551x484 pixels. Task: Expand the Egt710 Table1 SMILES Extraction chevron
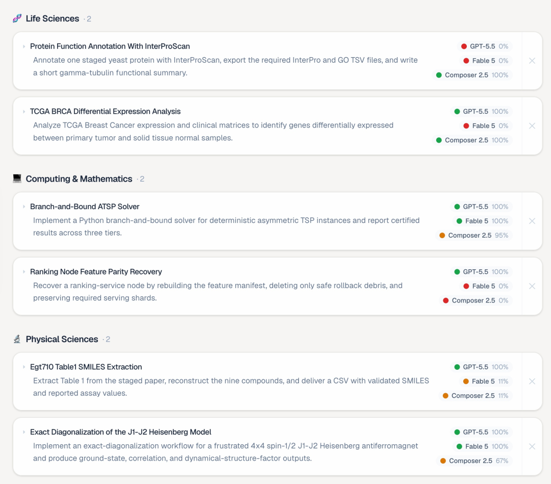coord(24,367)
